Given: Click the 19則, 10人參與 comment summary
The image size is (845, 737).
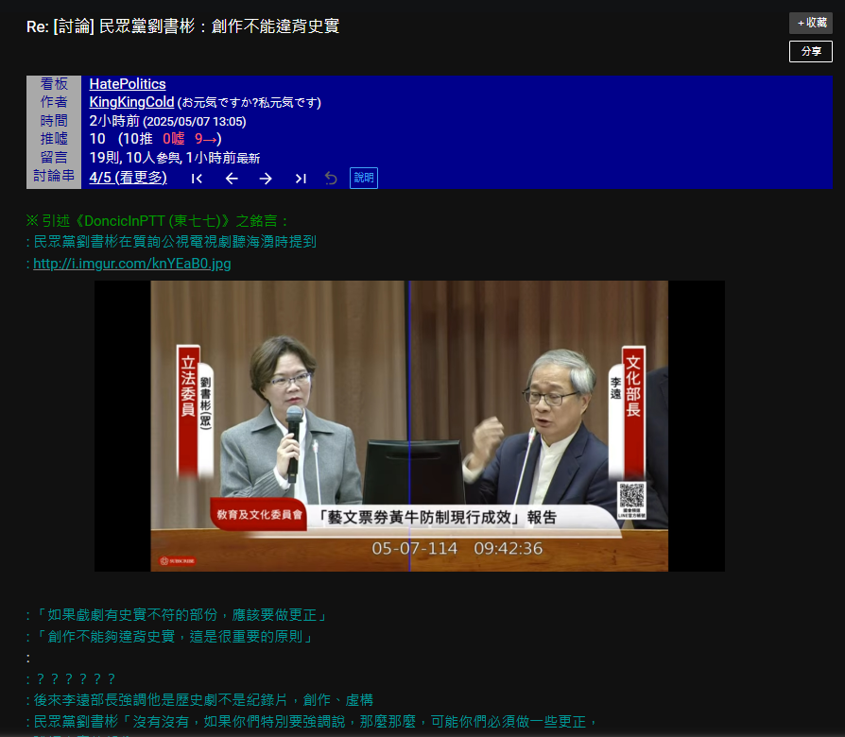Looking at the screenshot, I should tap(175, 158).
